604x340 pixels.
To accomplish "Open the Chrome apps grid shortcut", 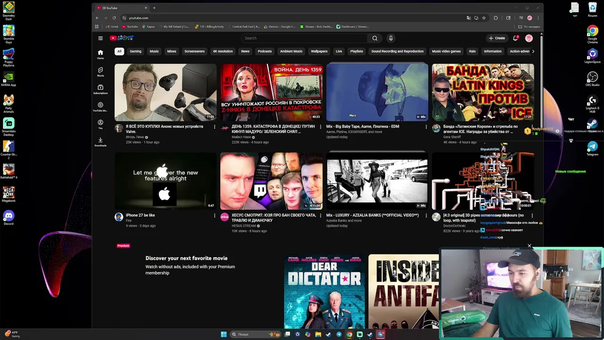I will pyautogui.click(x=97, y=26).
